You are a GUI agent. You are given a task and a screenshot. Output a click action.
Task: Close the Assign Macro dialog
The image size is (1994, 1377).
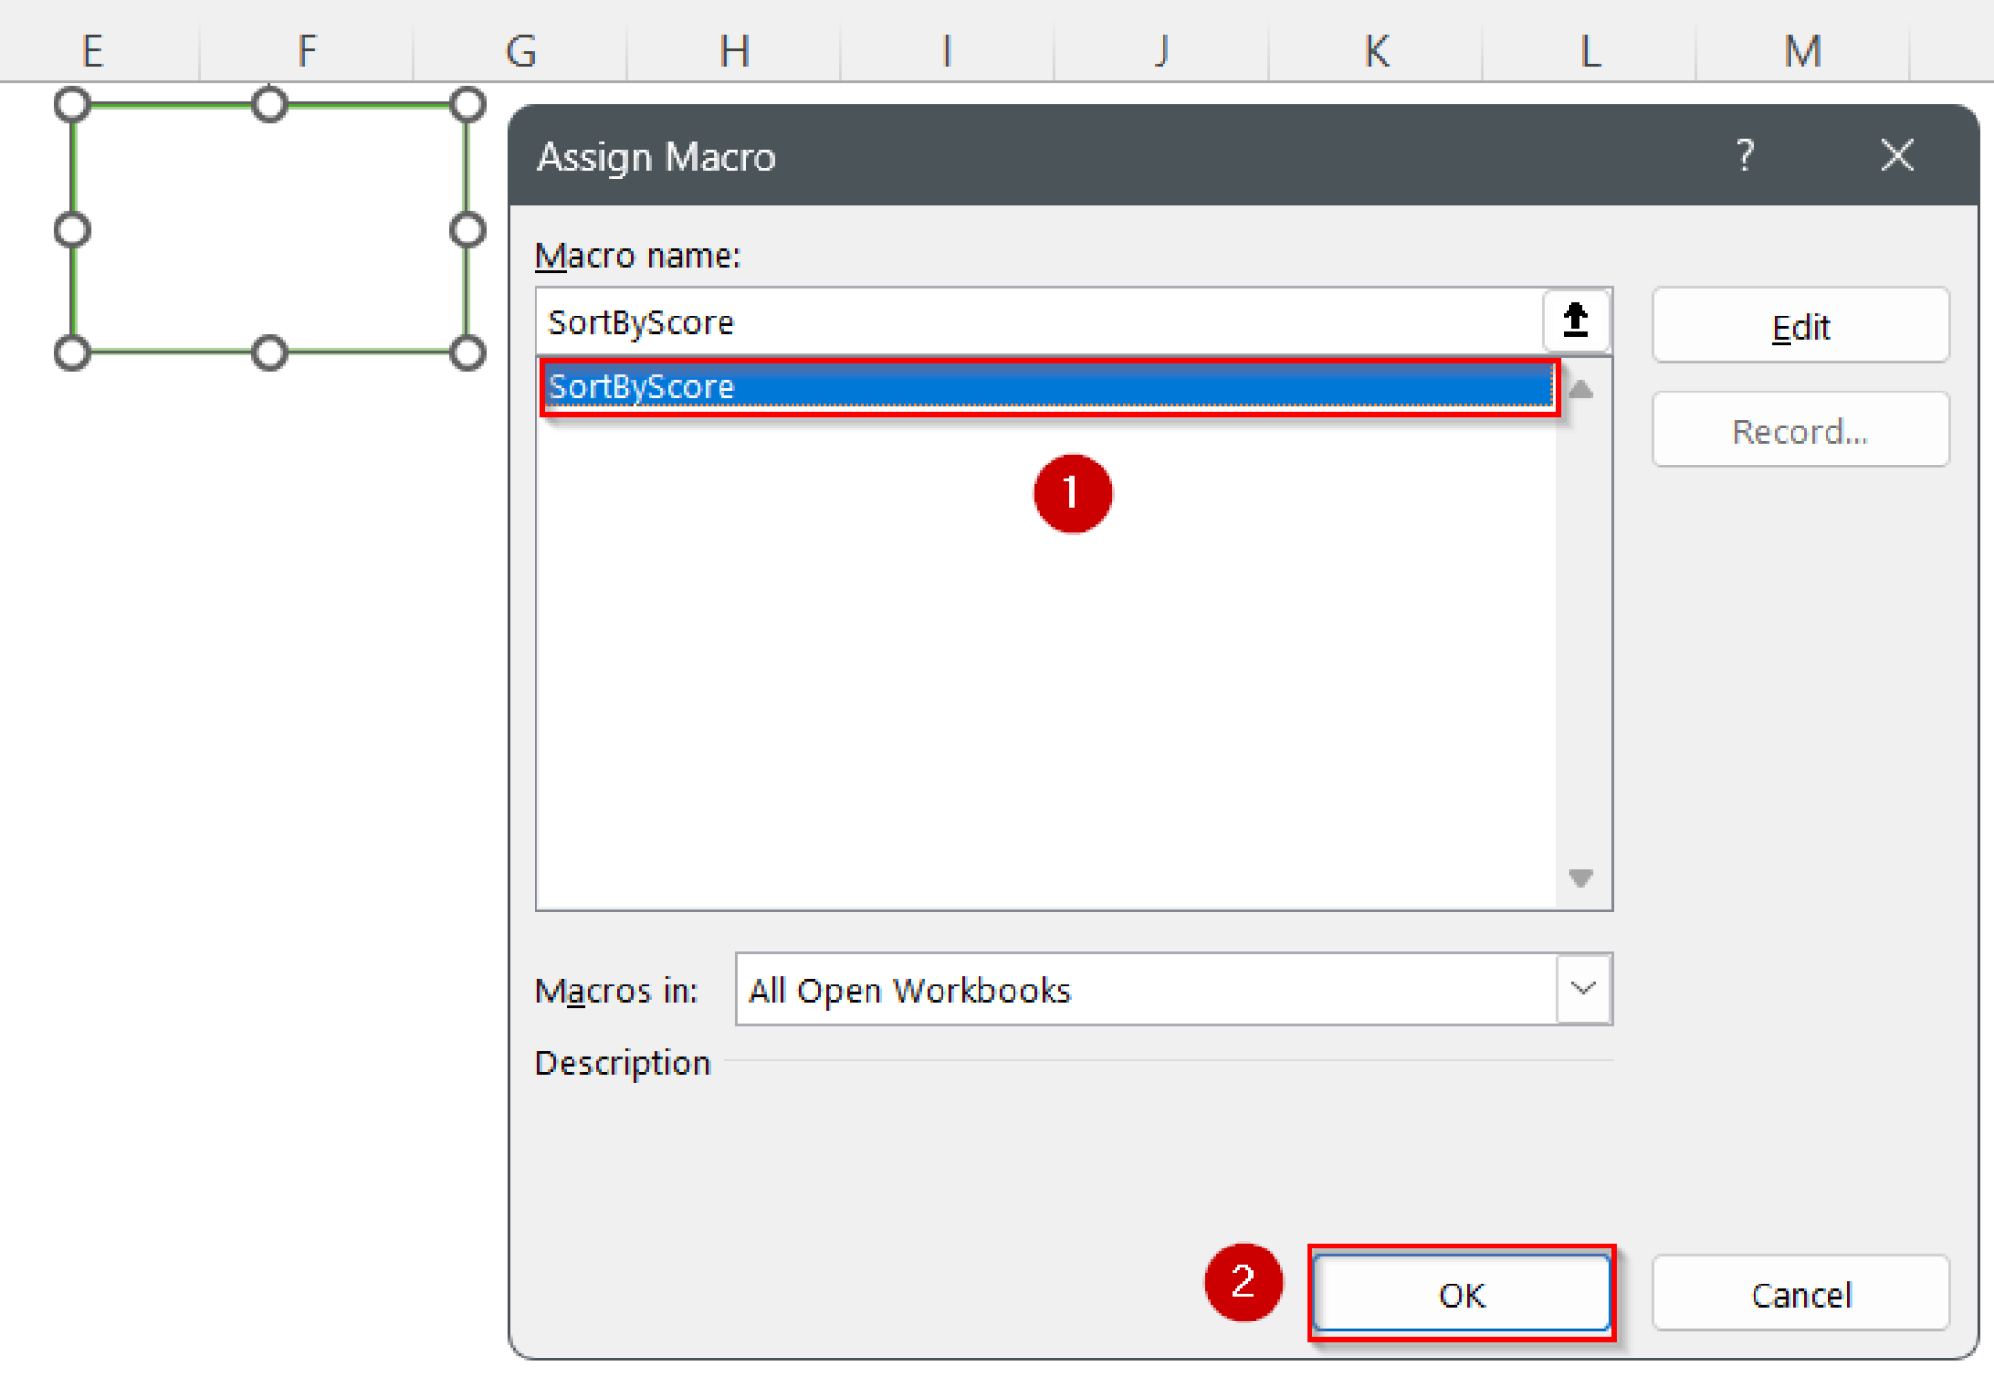click(x=1897, y=156)
